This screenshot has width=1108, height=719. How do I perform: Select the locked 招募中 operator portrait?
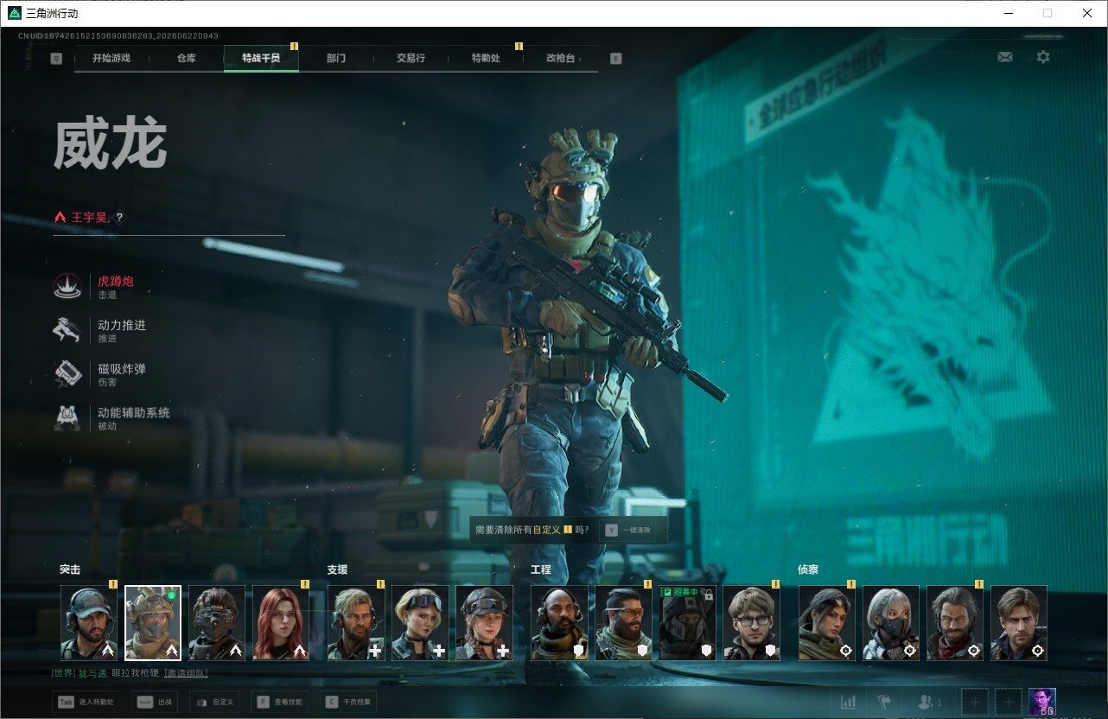tap(687, 623)
